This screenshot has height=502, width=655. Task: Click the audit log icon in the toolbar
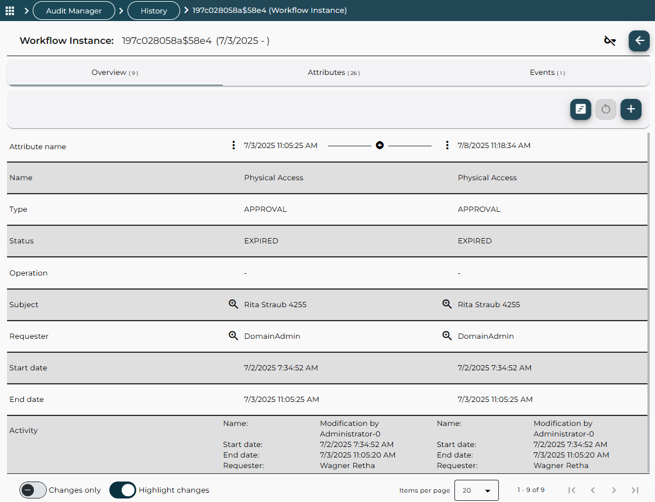580,109
